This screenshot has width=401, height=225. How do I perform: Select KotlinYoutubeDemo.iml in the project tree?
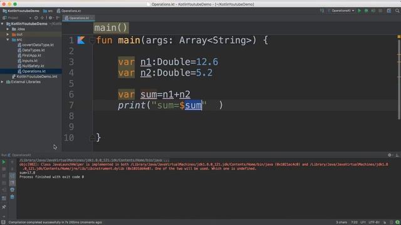pyautogui.click(x=34, y=76)
